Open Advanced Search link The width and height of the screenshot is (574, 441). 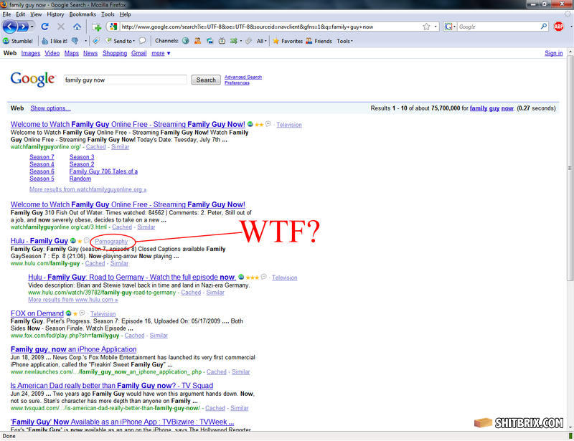click(243, 77)
